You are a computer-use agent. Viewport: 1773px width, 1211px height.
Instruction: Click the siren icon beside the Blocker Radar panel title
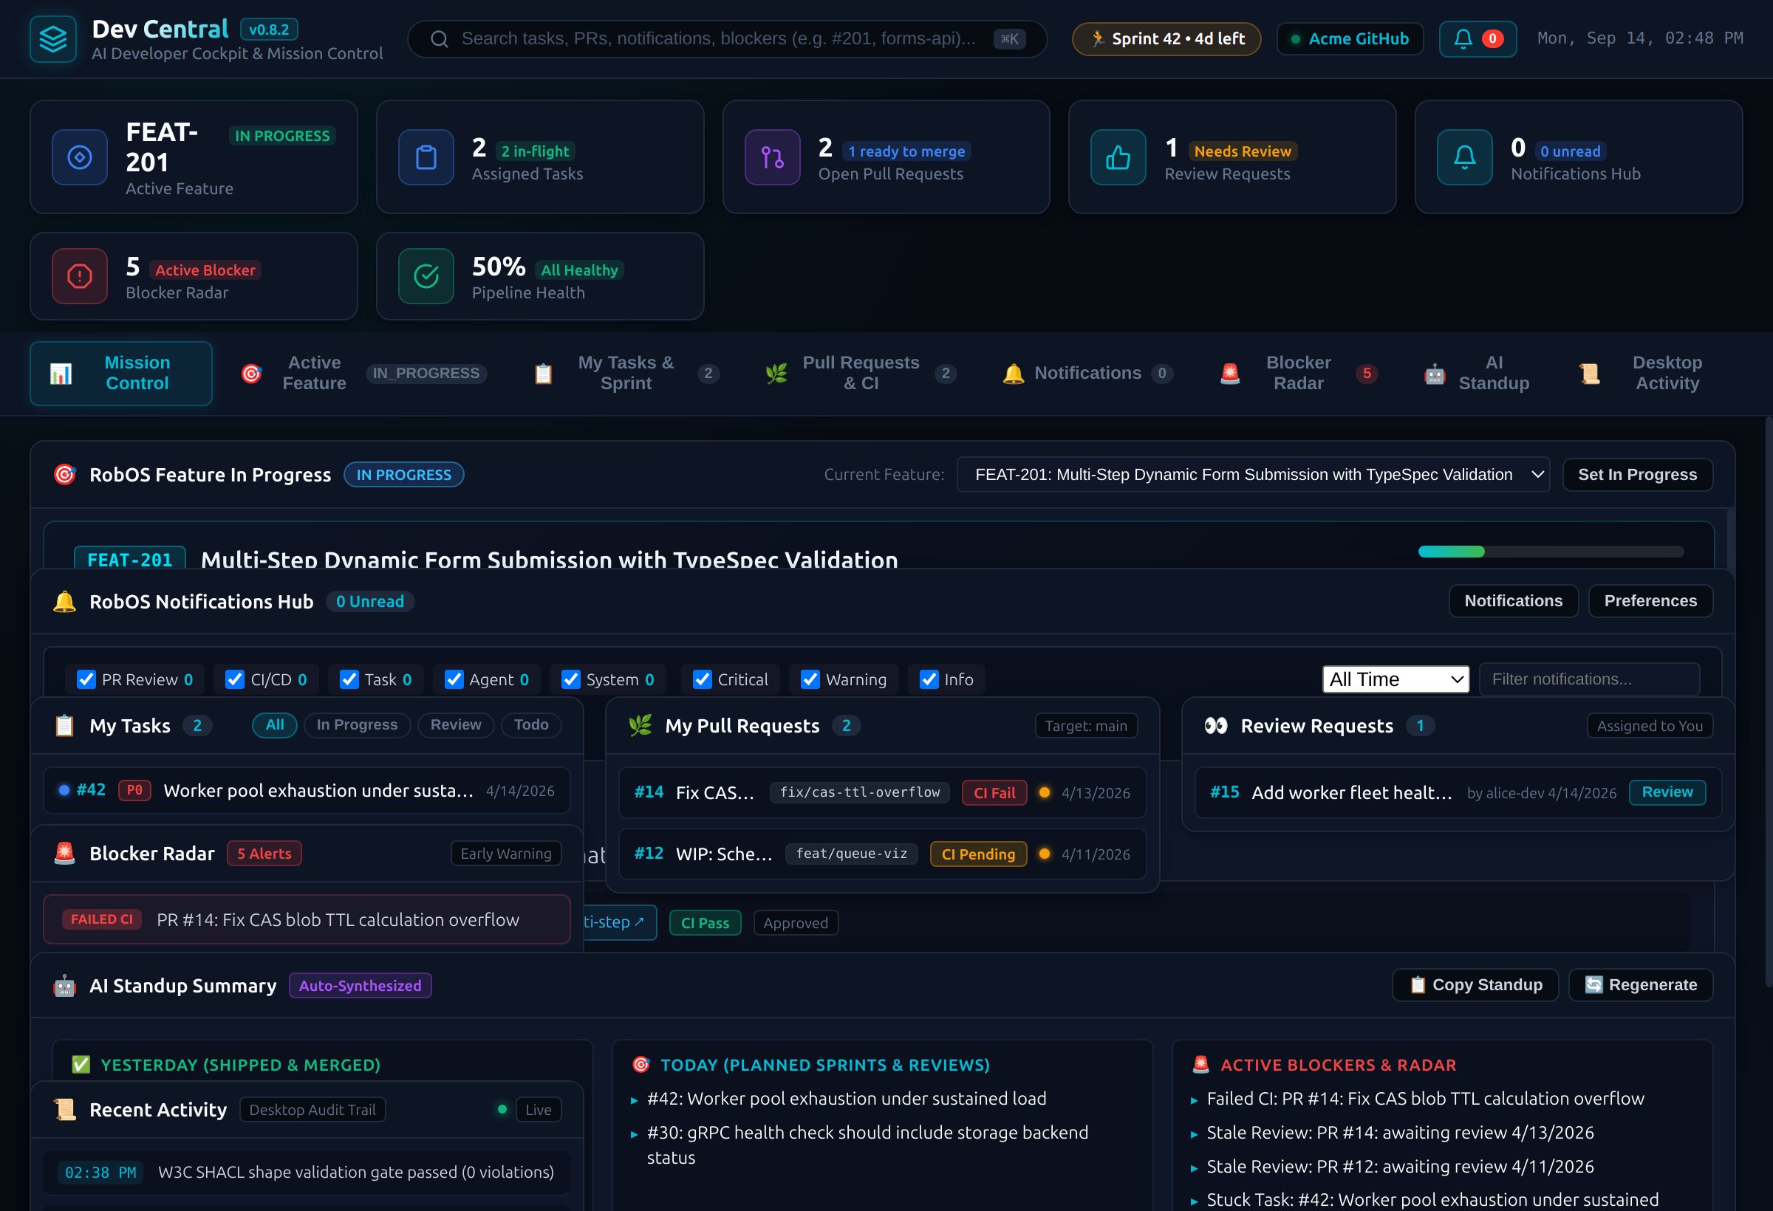[x=65, y=854]
